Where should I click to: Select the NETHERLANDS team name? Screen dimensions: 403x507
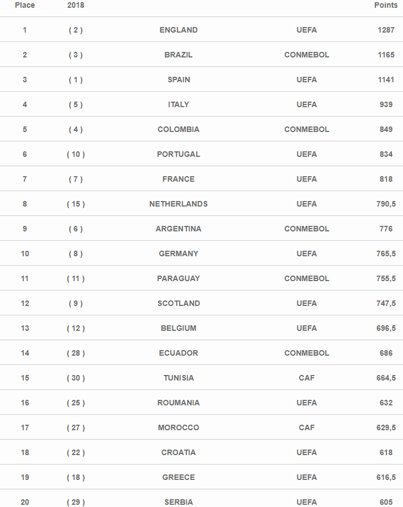click(x=179, y=204)
